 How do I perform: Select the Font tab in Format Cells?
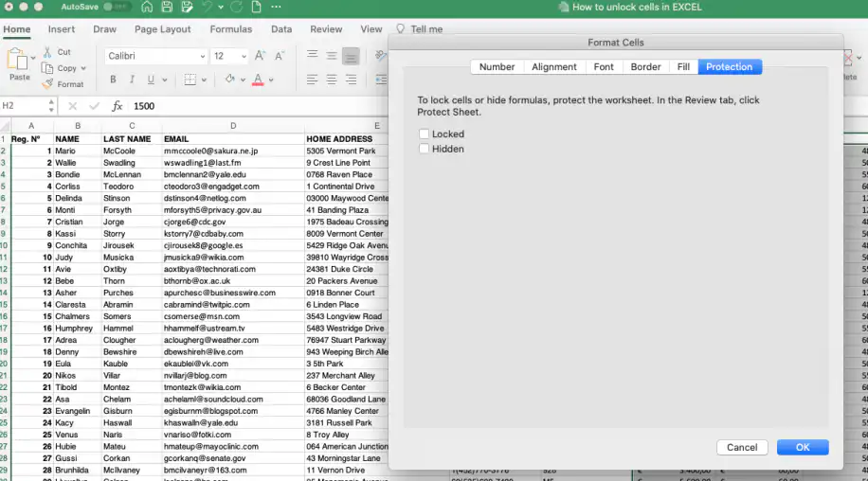604,67
